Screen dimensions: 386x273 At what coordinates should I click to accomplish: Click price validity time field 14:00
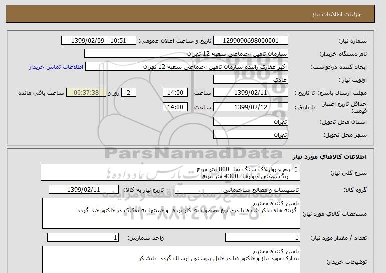(175, 107)
